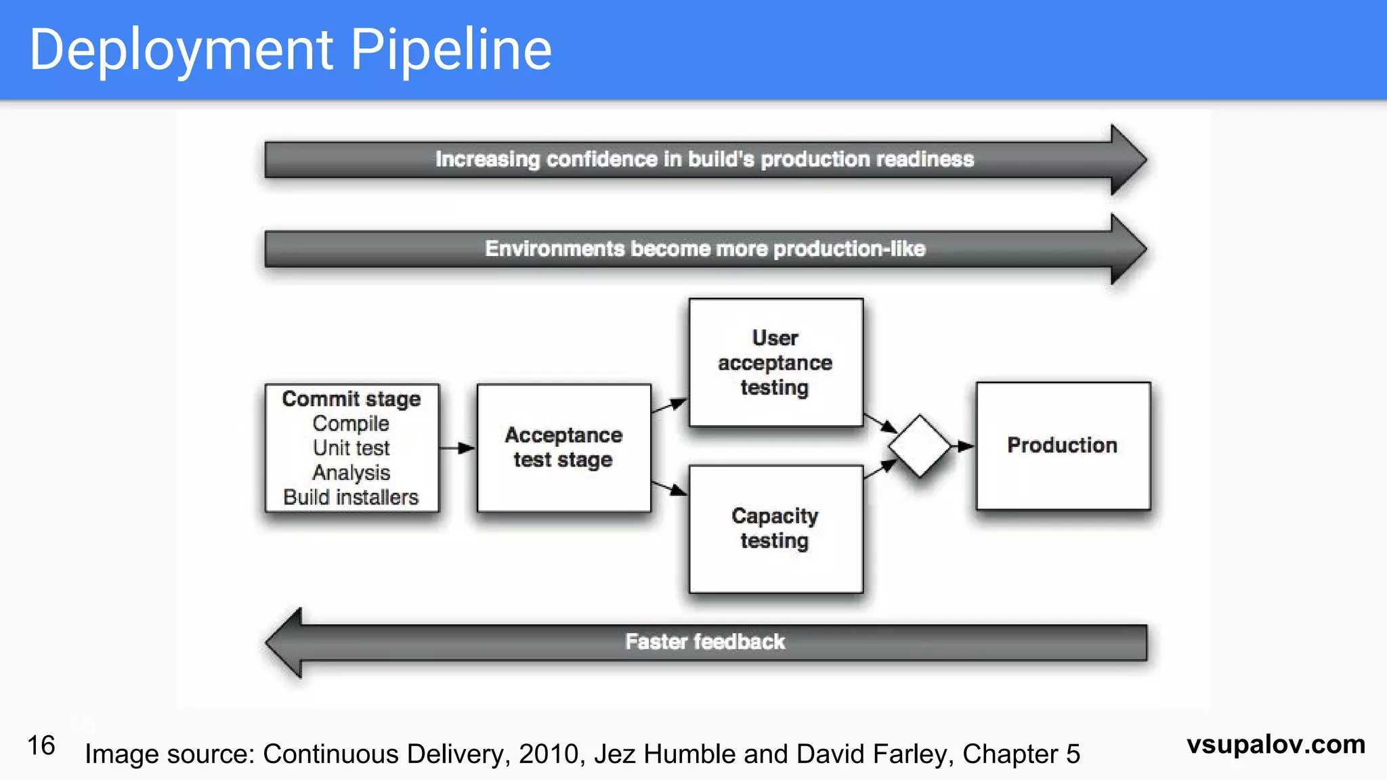
Task: Click the image source citation text
Action: (x=582, y=754)
